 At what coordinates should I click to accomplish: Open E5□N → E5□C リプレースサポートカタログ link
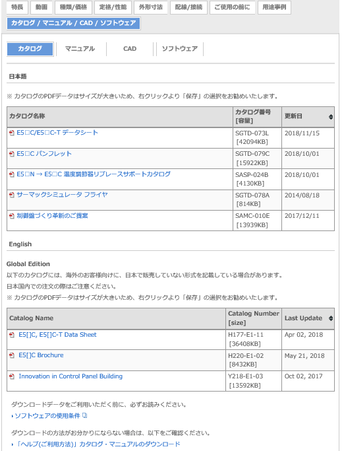pyautogui.click(x=94, y=174)
